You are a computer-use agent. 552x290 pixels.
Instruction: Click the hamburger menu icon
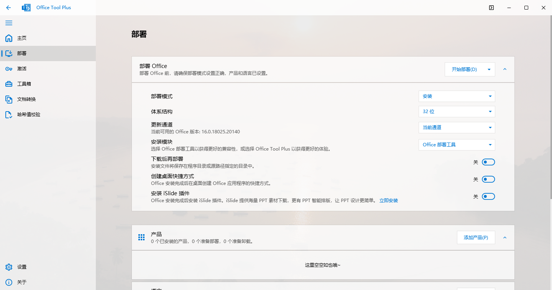coord(9,23)
